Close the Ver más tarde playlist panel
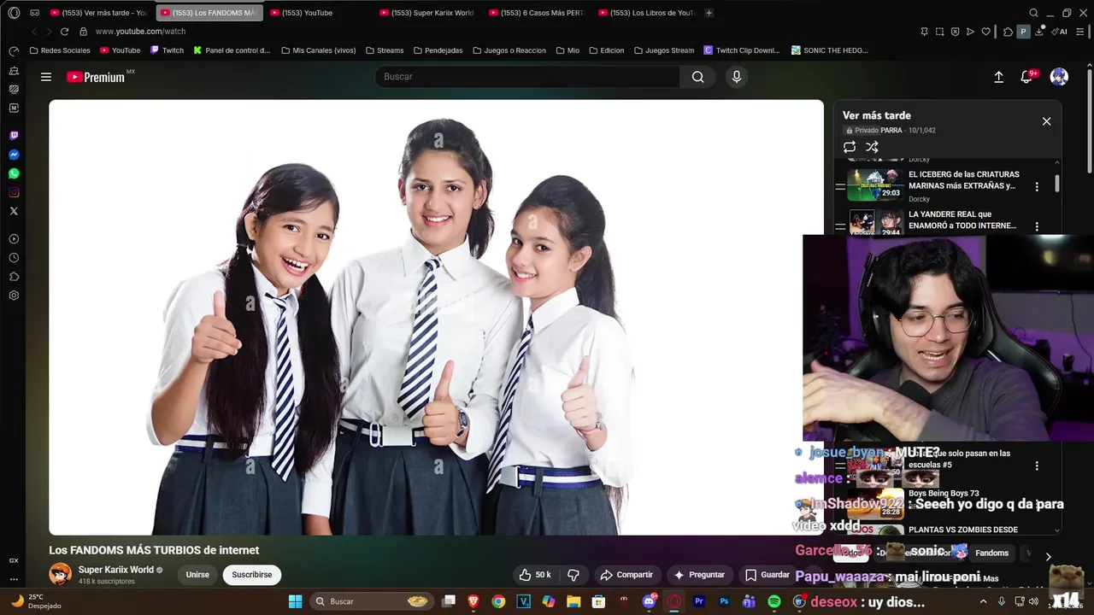The width and height of the screenshot is (1094, 615). coord(1046,121)
